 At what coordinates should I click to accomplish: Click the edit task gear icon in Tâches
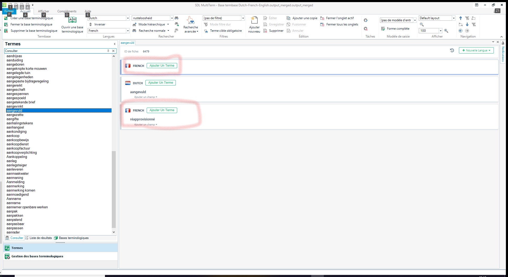tap(366, 20)
